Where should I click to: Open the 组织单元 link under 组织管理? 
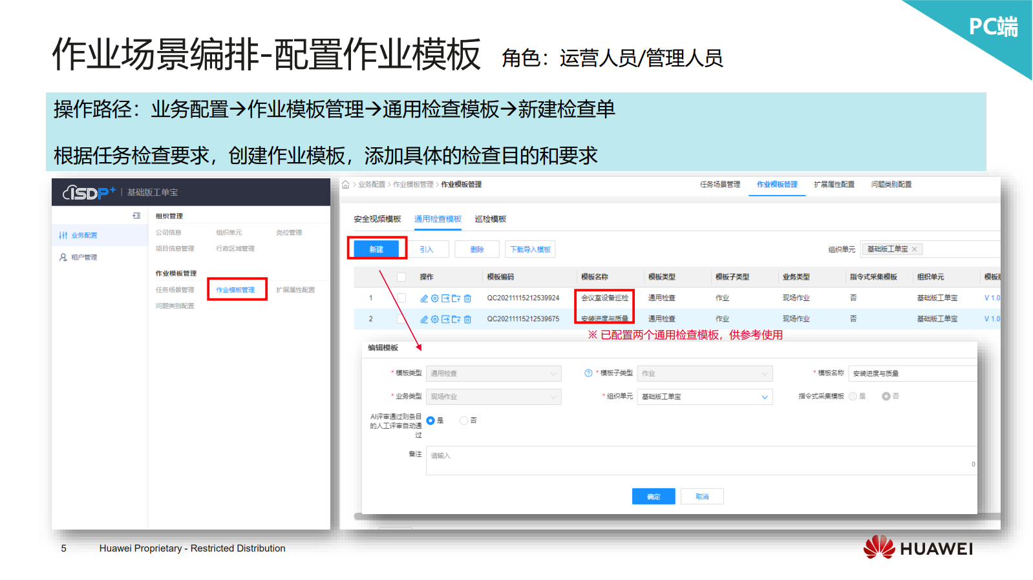click(229, 233)
